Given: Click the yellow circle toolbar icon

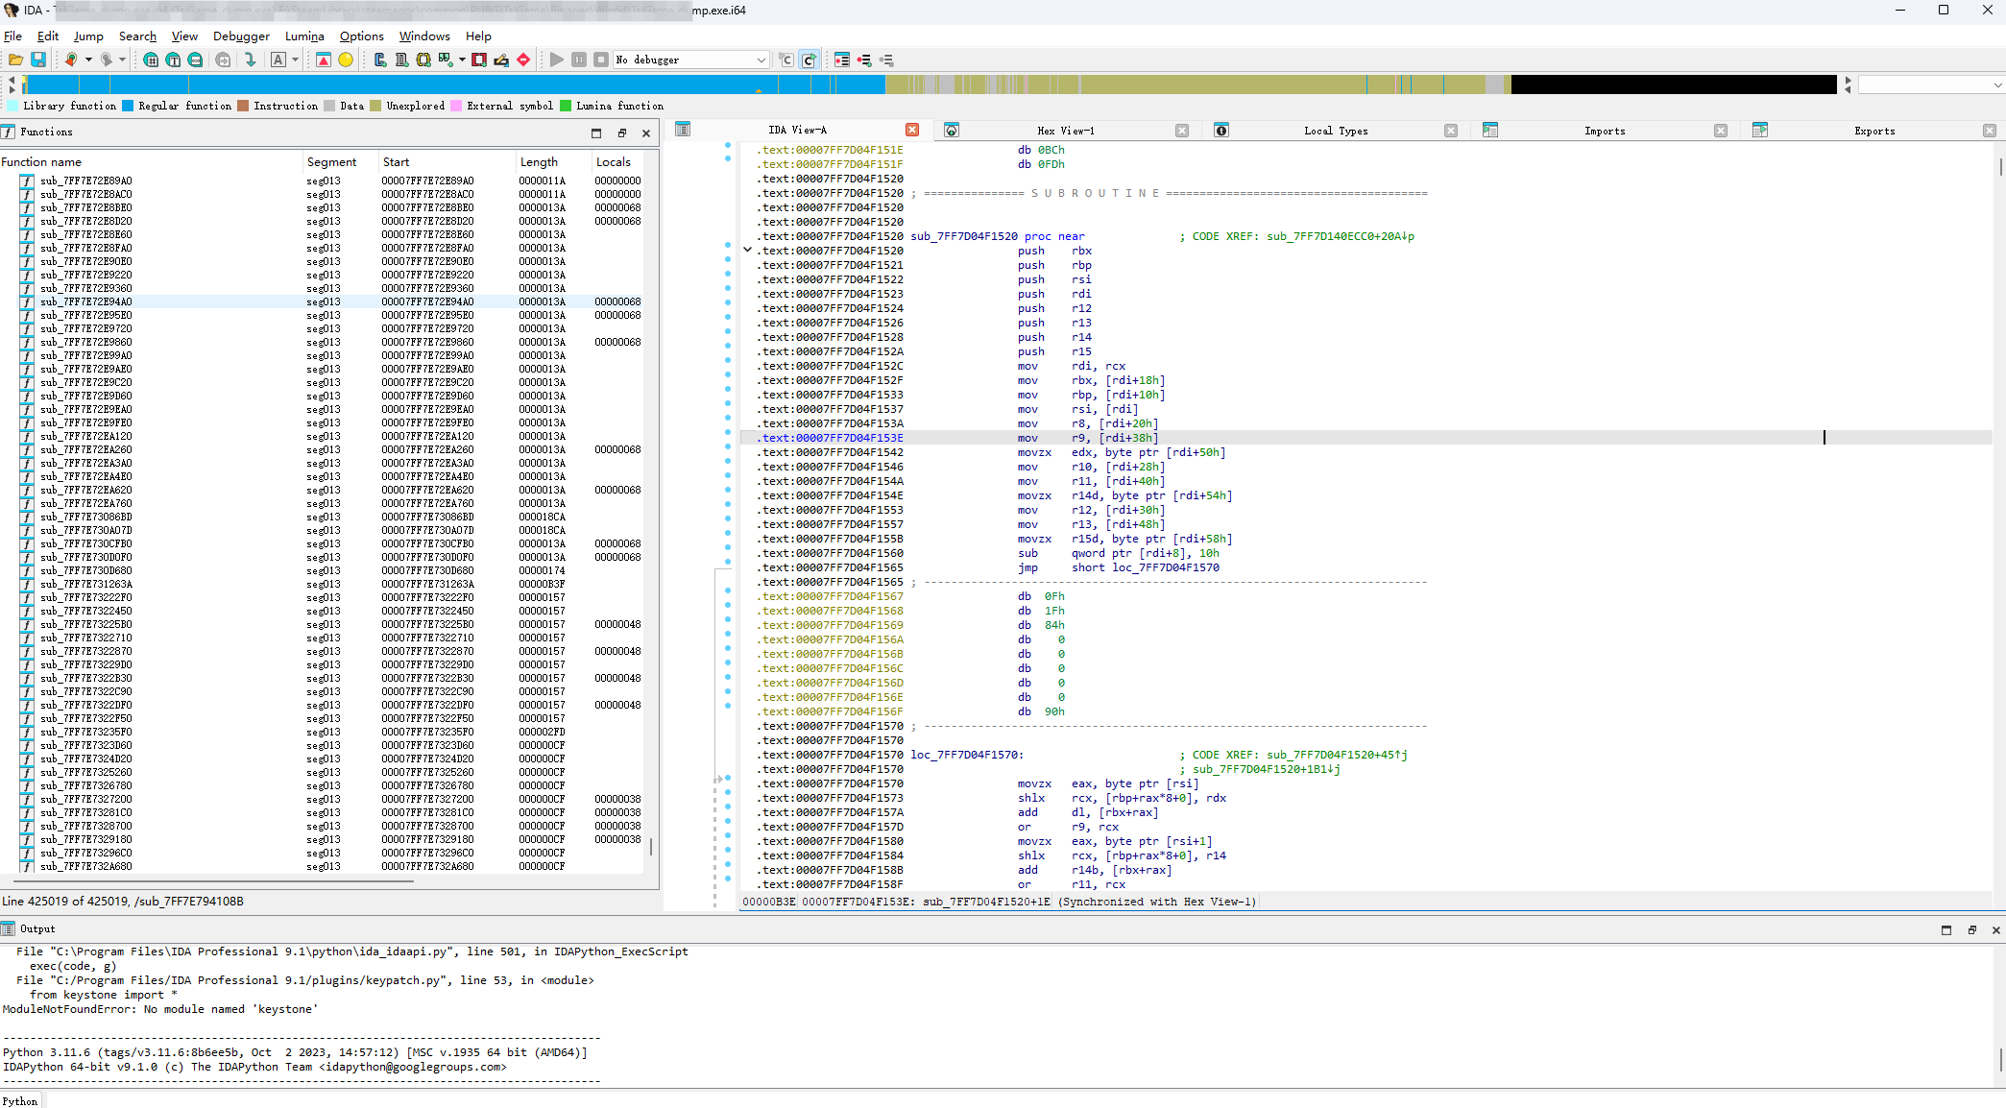Looking at the screenshot, I should (346, 60).
